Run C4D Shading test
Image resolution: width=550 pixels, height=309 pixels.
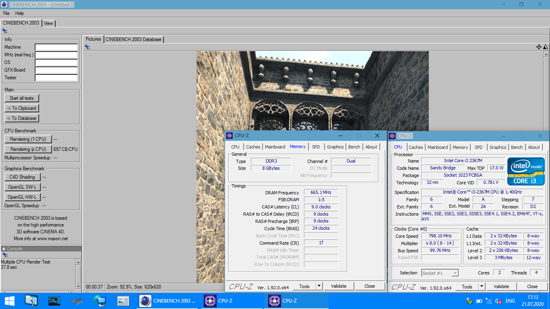pos(22,177)
